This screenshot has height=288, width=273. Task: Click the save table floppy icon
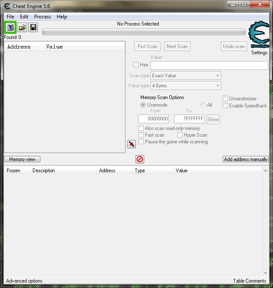33,28
